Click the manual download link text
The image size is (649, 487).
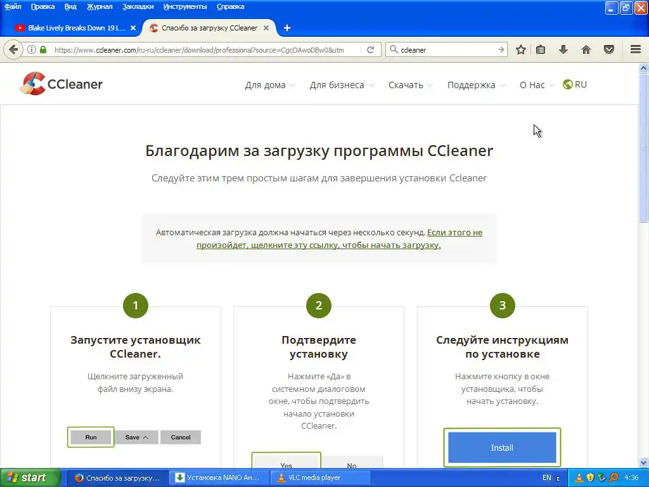pyautogui.click(x=340, y=238)
